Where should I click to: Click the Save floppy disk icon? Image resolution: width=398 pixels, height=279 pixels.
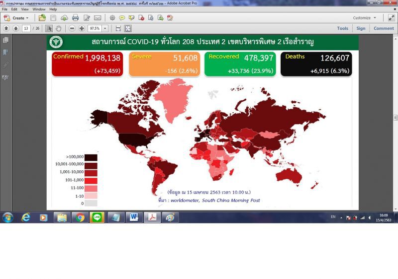tap(53, 18)
